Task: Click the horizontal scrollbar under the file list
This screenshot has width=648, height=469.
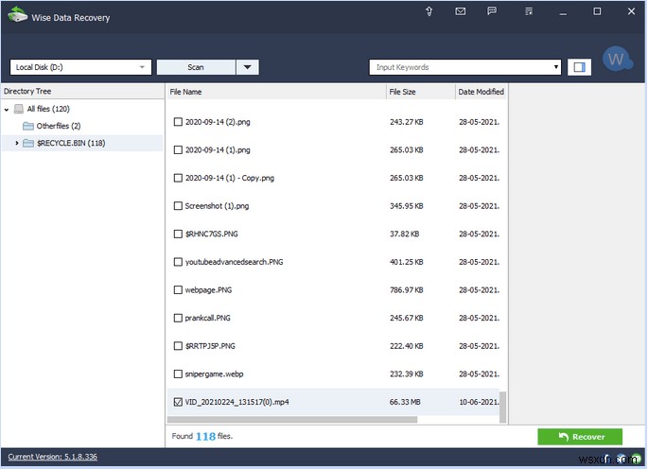Action: click(292, 420)
